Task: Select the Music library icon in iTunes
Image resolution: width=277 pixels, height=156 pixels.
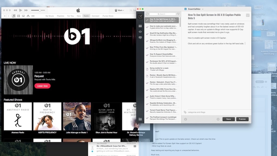Action: [x=14, y=16]
